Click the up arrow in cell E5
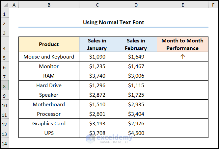This screenshot has width=219, height=149. pos(183,57)
